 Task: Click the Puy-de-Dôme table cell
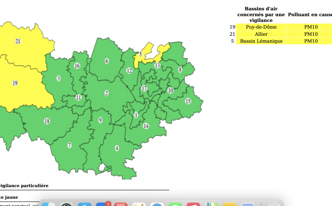pos(262,27)
